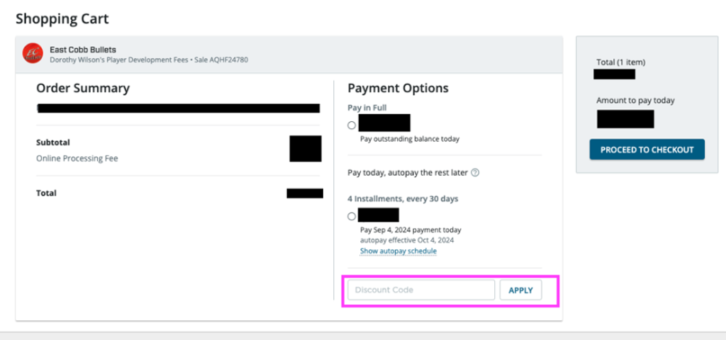Click the Online Processing Fee label
The height and width of the screenshot is (340, 726).
[x=77, y=159]
